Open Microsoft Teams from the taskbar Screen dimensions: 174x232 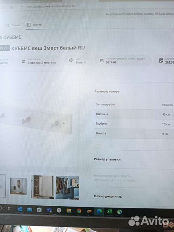[49, 210]
